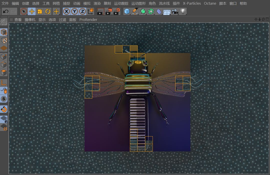Image resolution: width=270 pixels, height=175 pixels.
Task: Open the Octane menu
Action: pos(210,3)
